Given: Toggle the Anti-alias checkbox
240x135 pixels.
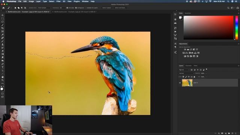Looking at the screenshot, I should coord(67,8).
